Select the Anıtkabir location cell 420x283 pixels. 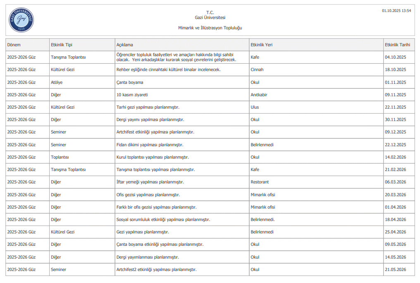point(259,95)
